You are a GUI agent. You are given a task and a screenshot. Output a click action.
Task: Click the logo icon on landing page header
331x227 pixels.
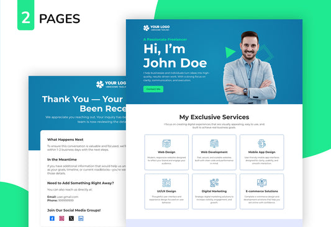(x=146, y=28)
